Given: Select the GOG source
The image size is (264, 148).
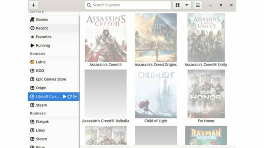Looking at the screenshot, I should (x=40, y=71).
